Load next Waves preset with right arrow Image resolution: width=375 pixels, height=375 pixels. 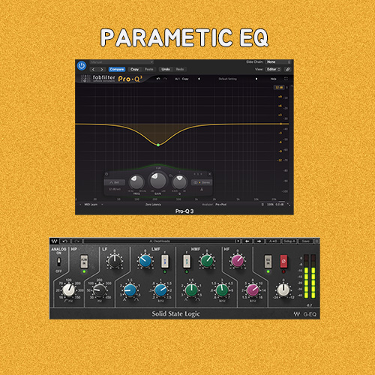pos(259,241)
